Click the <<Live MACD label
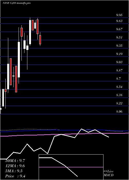This screenshot has width=129, height=180. 109,173
